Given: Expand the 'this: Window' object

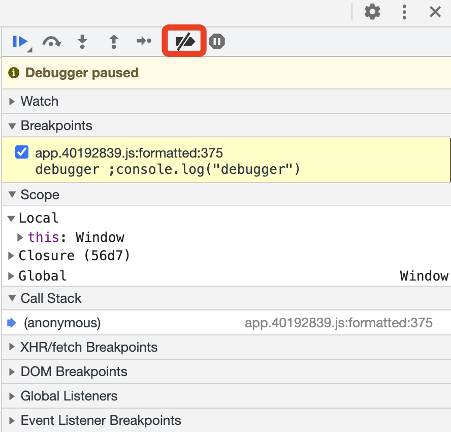Looking at the screenshot, I should pyautogui.click(x=21, y=237).
